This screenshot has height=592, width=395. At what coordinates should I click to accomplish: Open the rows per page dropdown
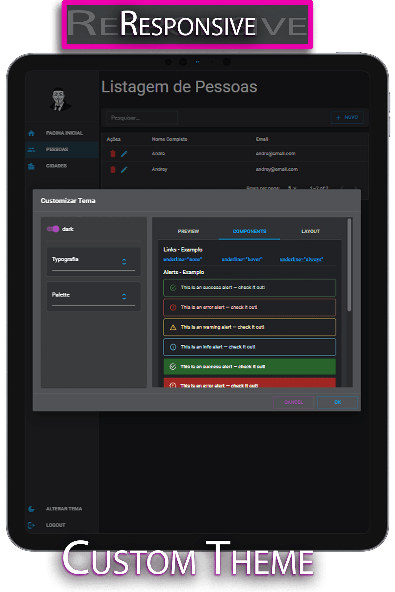(x=292, y=188)
